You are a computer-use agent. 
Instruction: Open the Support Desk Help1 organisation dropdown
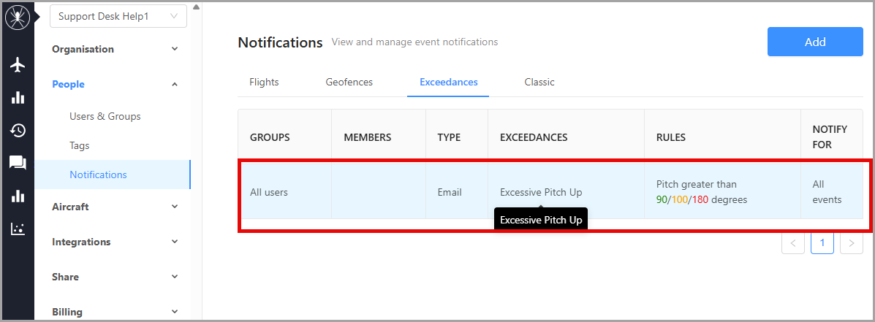(x=118, y=16)
